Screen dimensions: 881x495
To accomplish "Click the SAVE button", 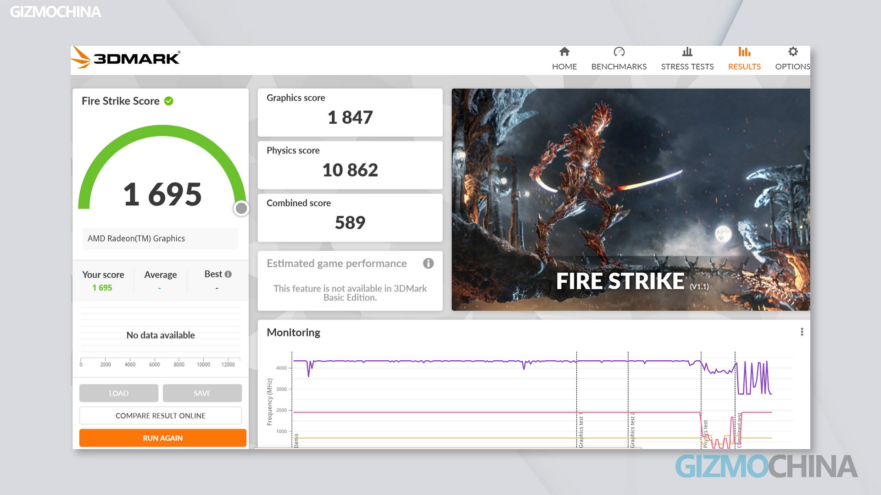I will (x=202, y=393).
